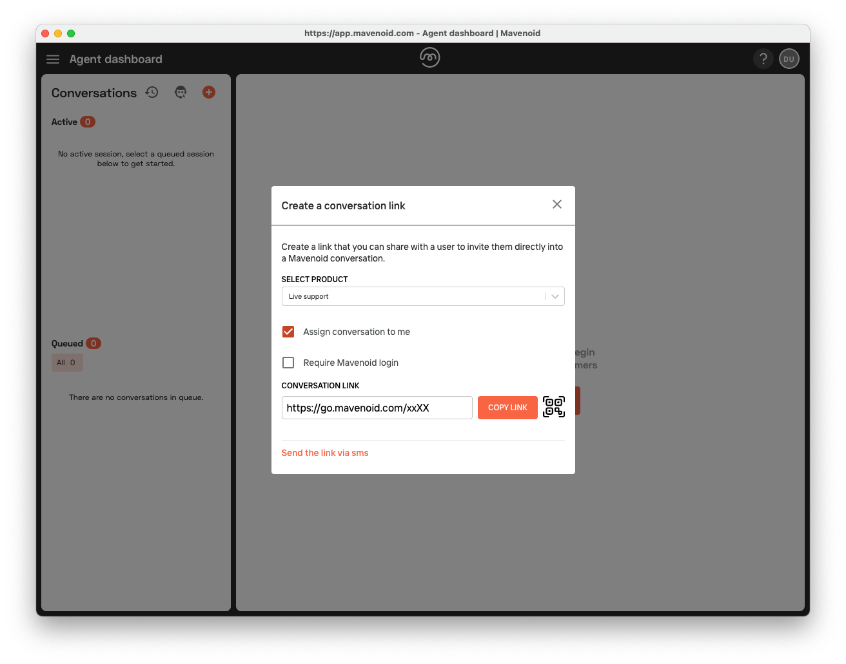Click the Agent dashboard title text
This screenshot has width=846, height=664.
tap(116, 59)
